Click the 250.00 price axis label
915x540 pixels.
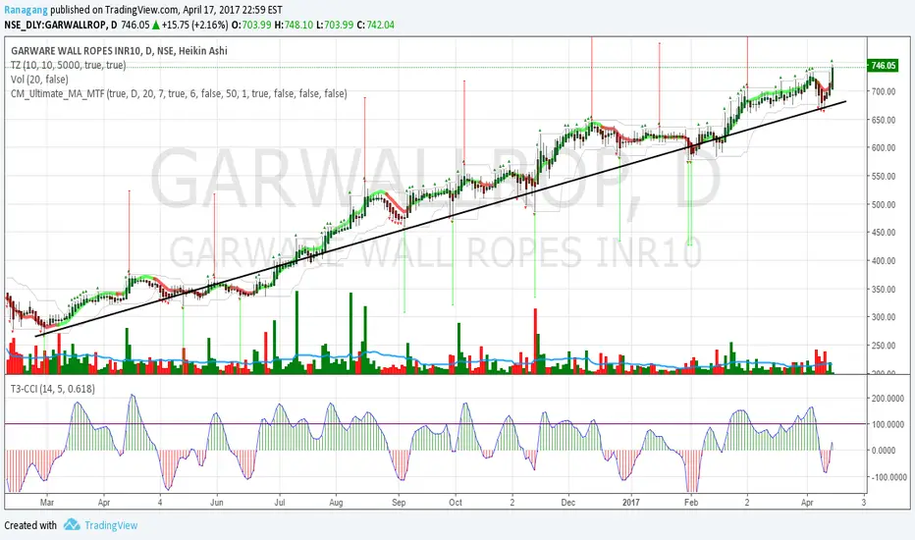[884, 346]
